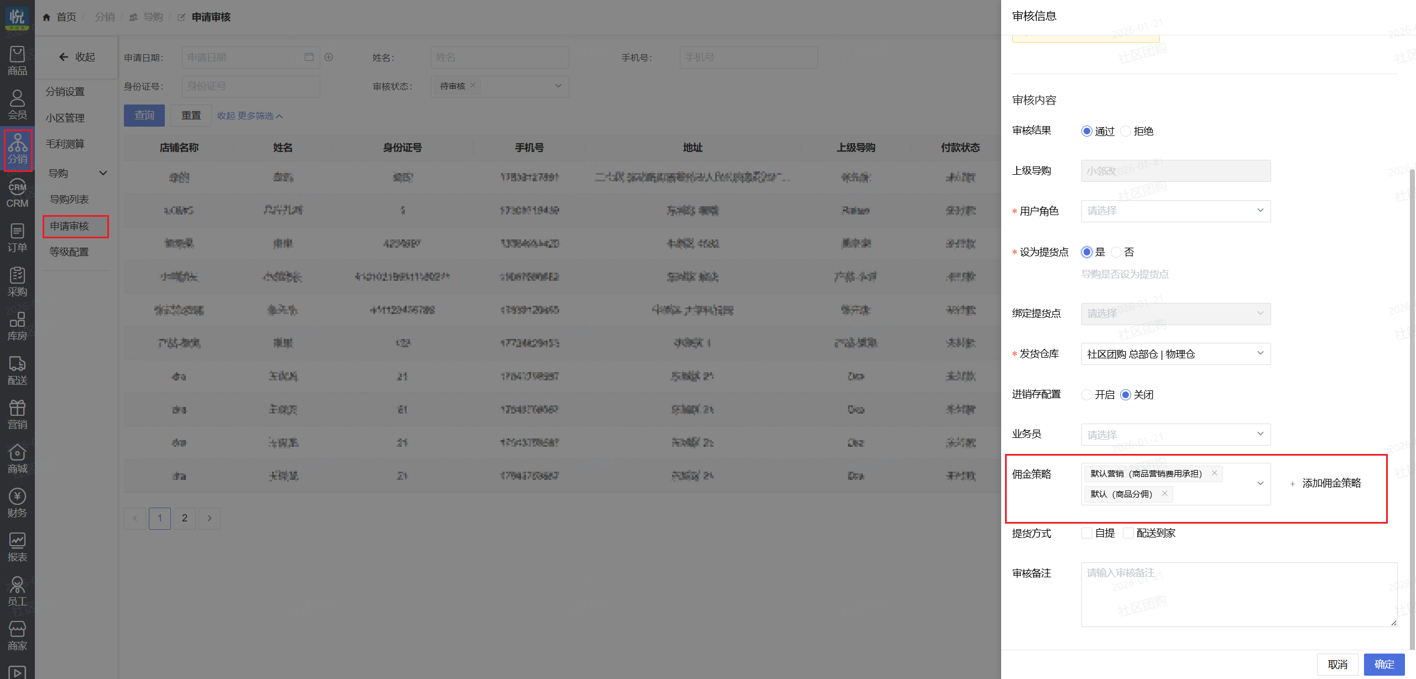Click the 营销 gift icon
1416x679 pixels.
17,415
